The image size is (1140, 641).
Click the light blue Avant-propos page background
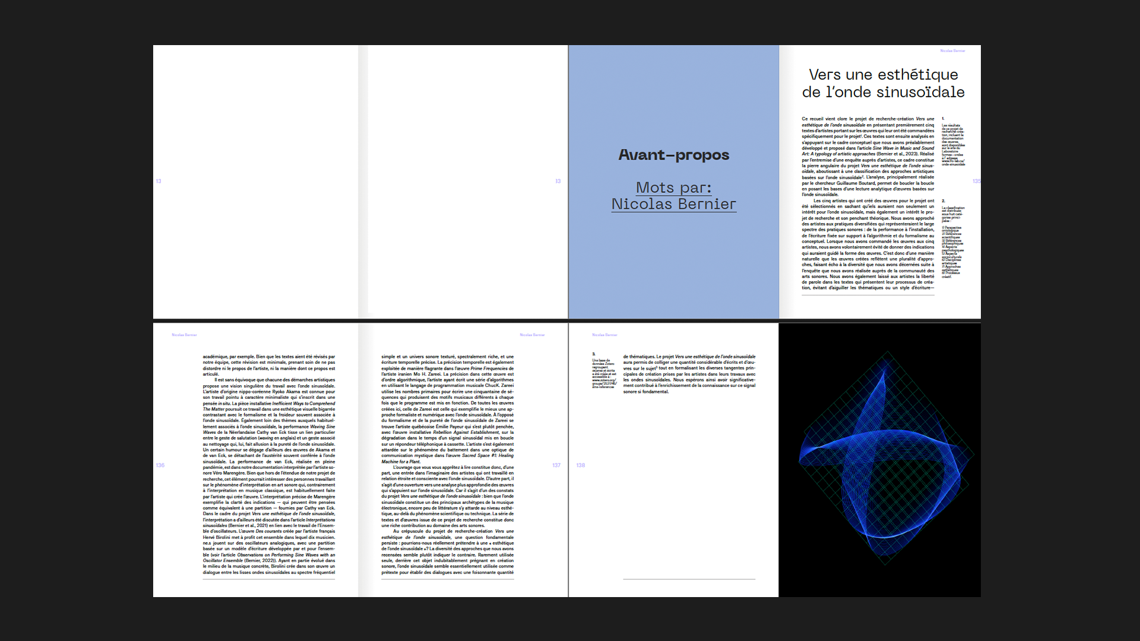click(x=673, y=267)
